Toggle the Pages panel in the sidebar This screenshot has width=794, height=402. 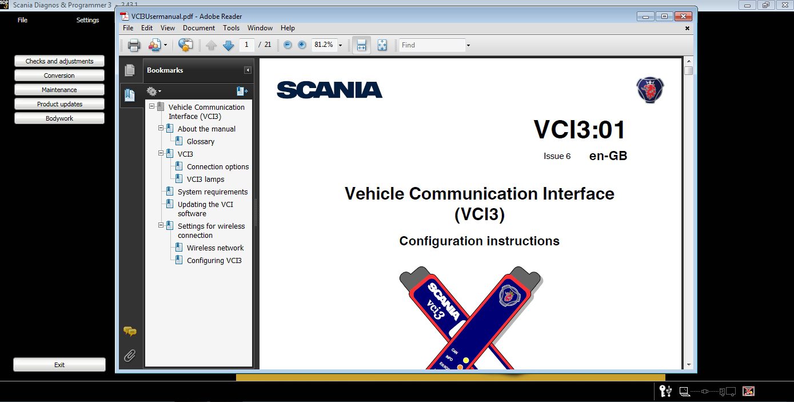(130, 69)
